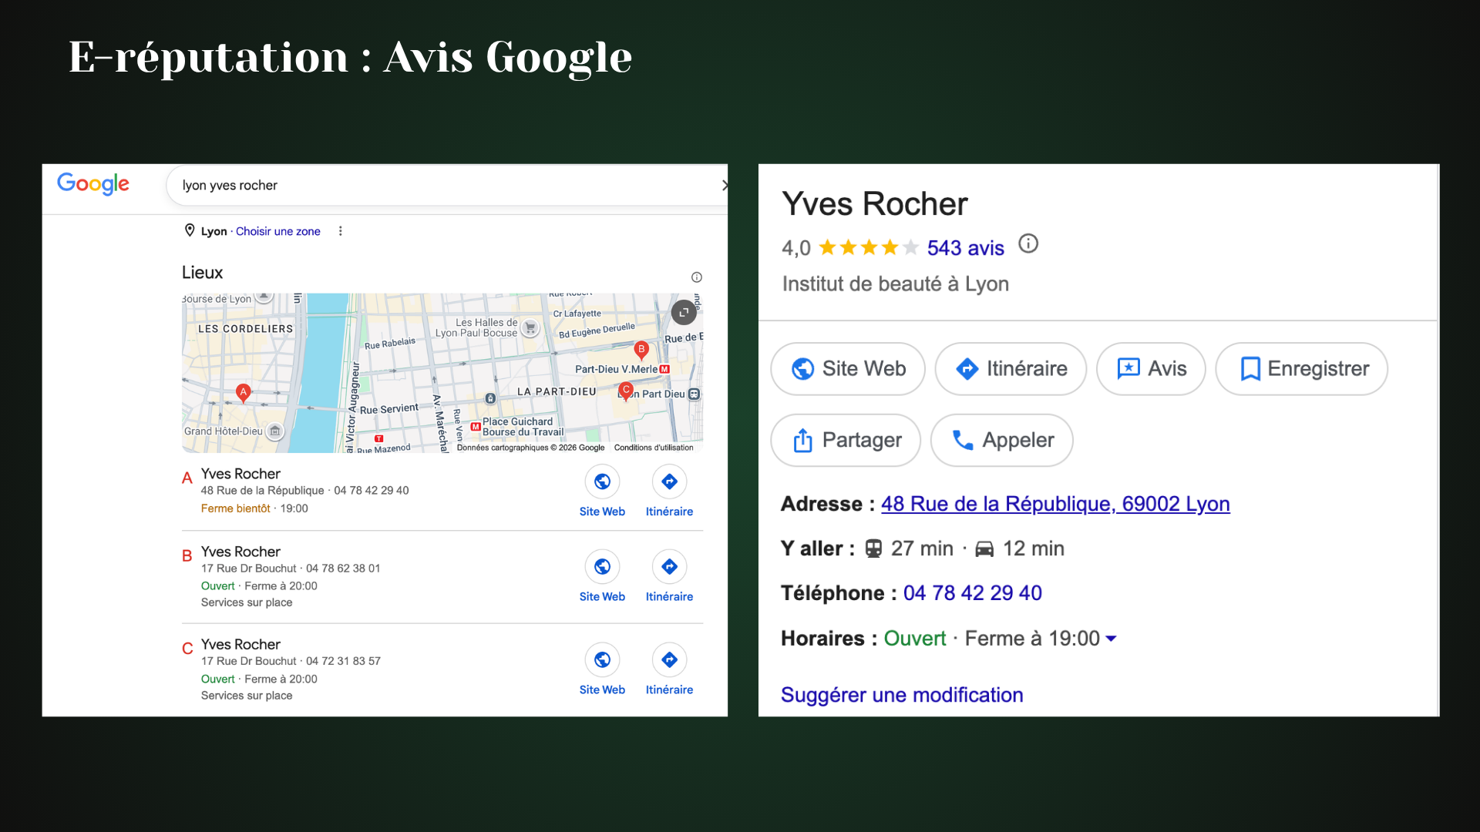
Task: Click Site Web globe icon for listing B
Action: pyautogui.click(x=603, y=567)
